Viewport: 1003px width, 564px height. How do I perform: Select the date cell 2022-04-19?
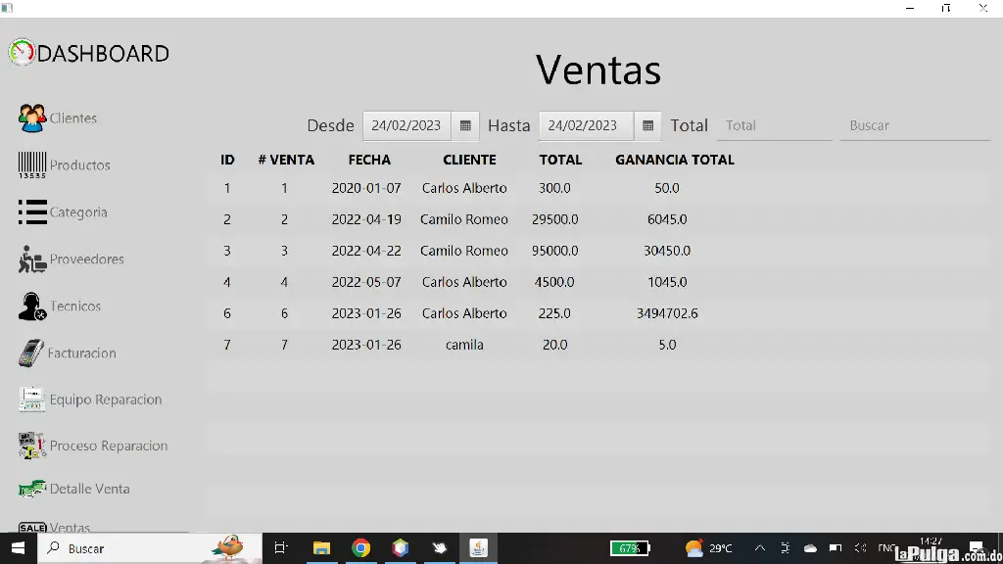coord(366,219)
